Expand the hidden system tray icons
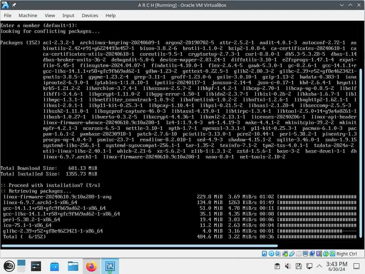 click(319, 266)
